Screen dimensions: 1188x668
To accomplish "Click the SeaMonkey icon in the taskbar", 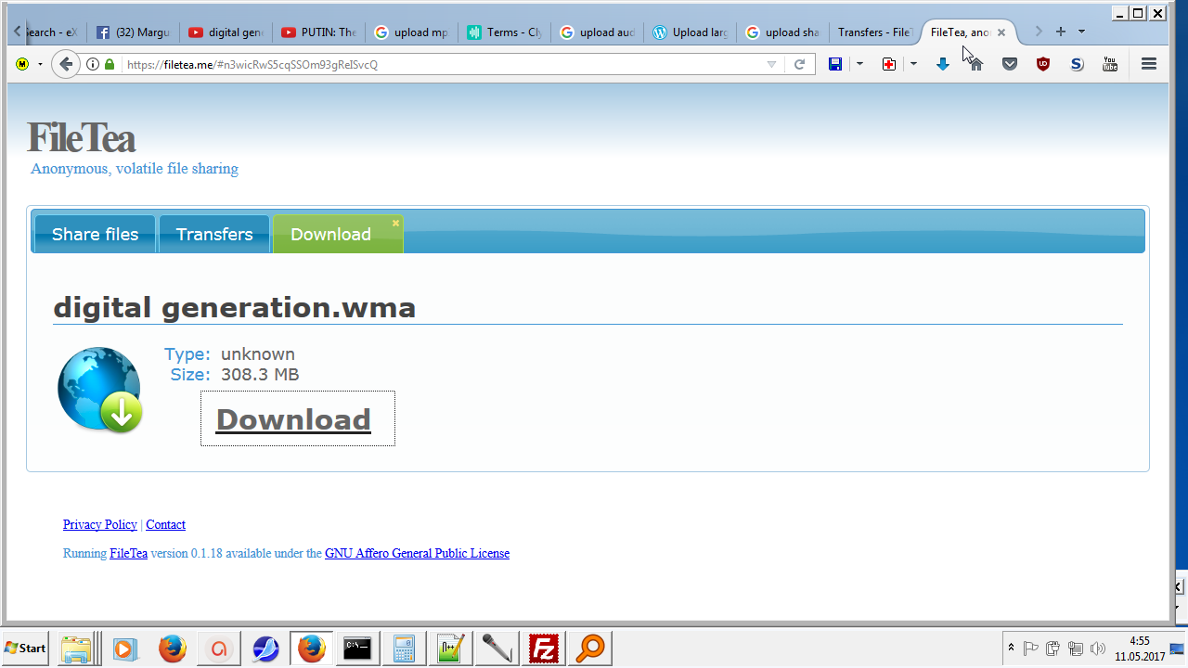I will (265, 649).
